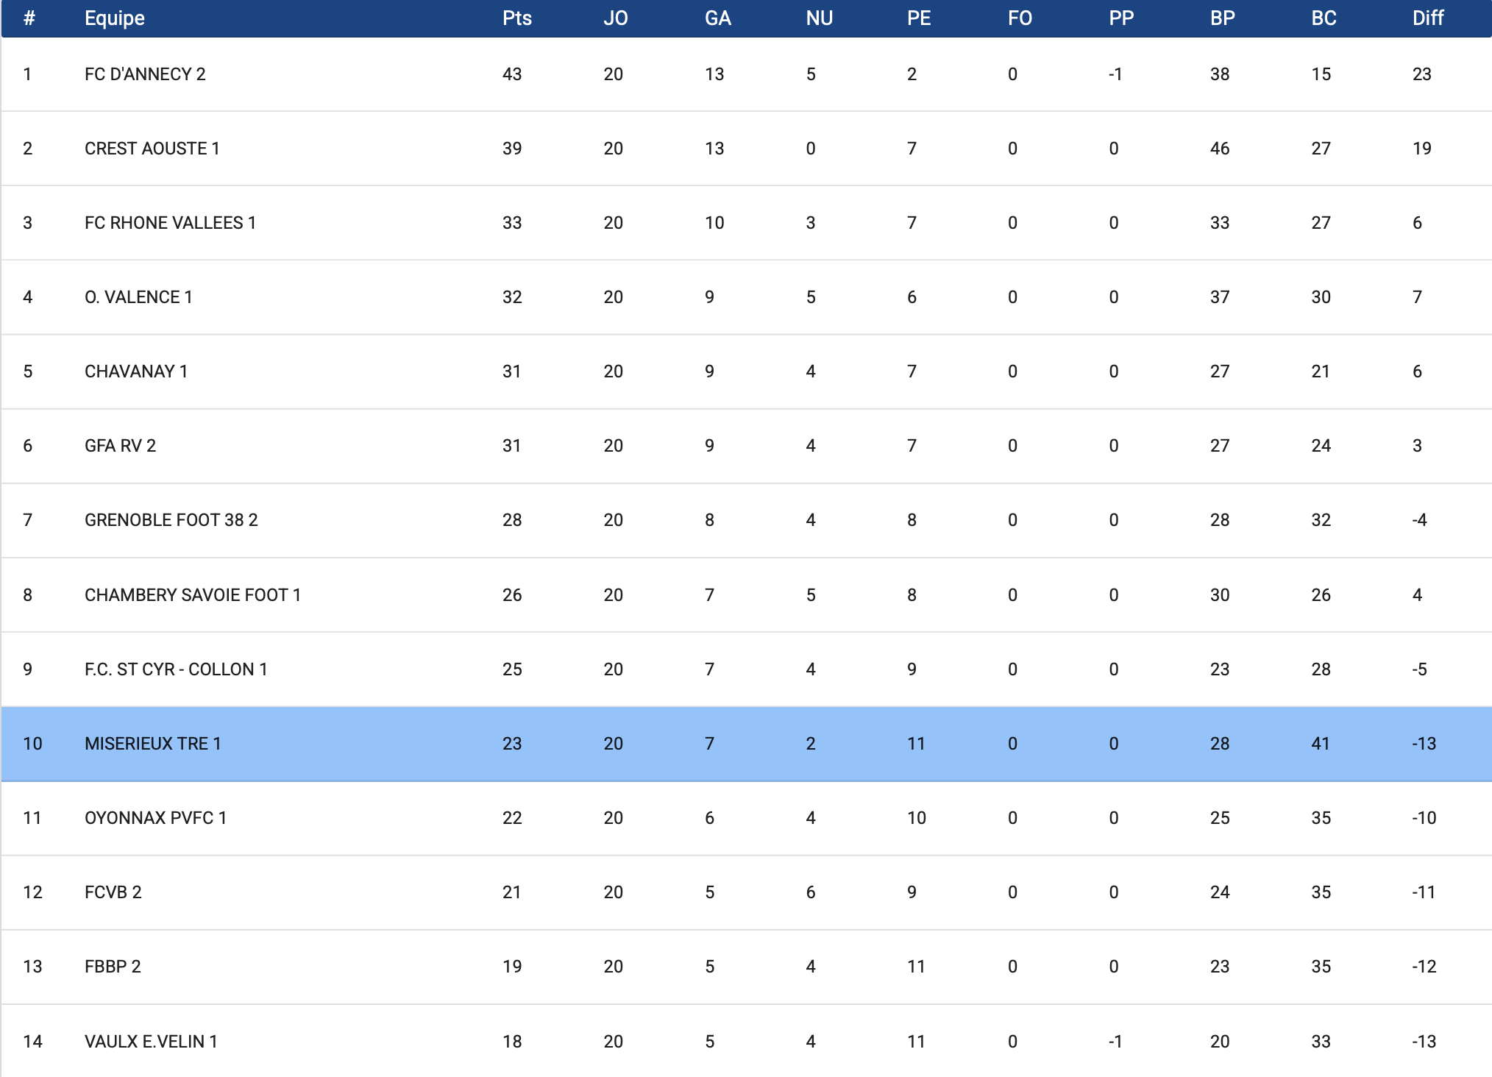Click the GA column header

coord(717,18)
